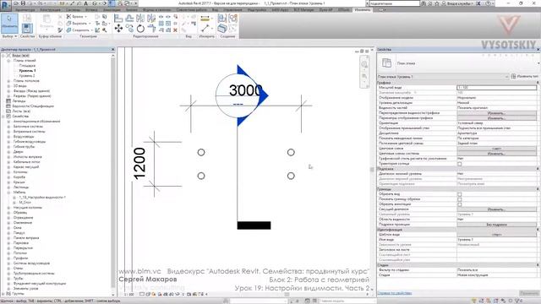
Task: Collapse the Планы этажей tree node
Action: (8, 60)
